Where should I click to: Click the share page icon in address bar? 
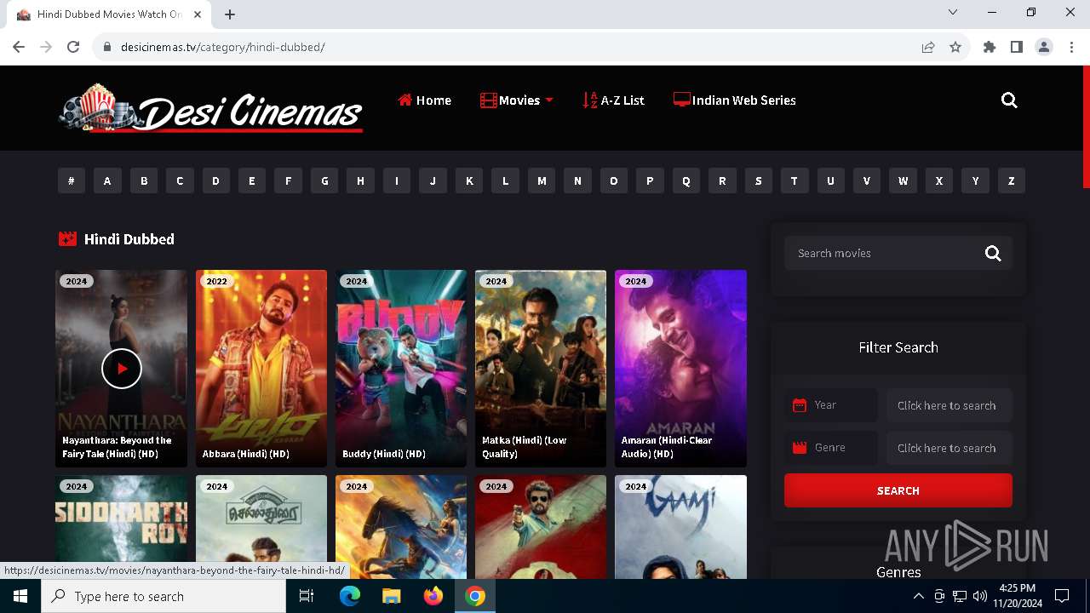coord(928,47)
